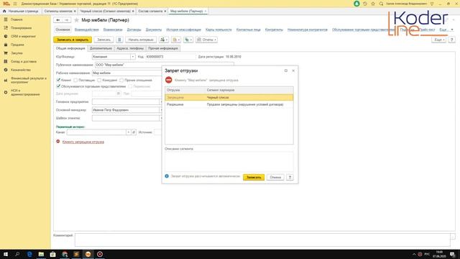Click the document list icon after Записать
This screenshot has height=259, width=460.
(119, 40)
